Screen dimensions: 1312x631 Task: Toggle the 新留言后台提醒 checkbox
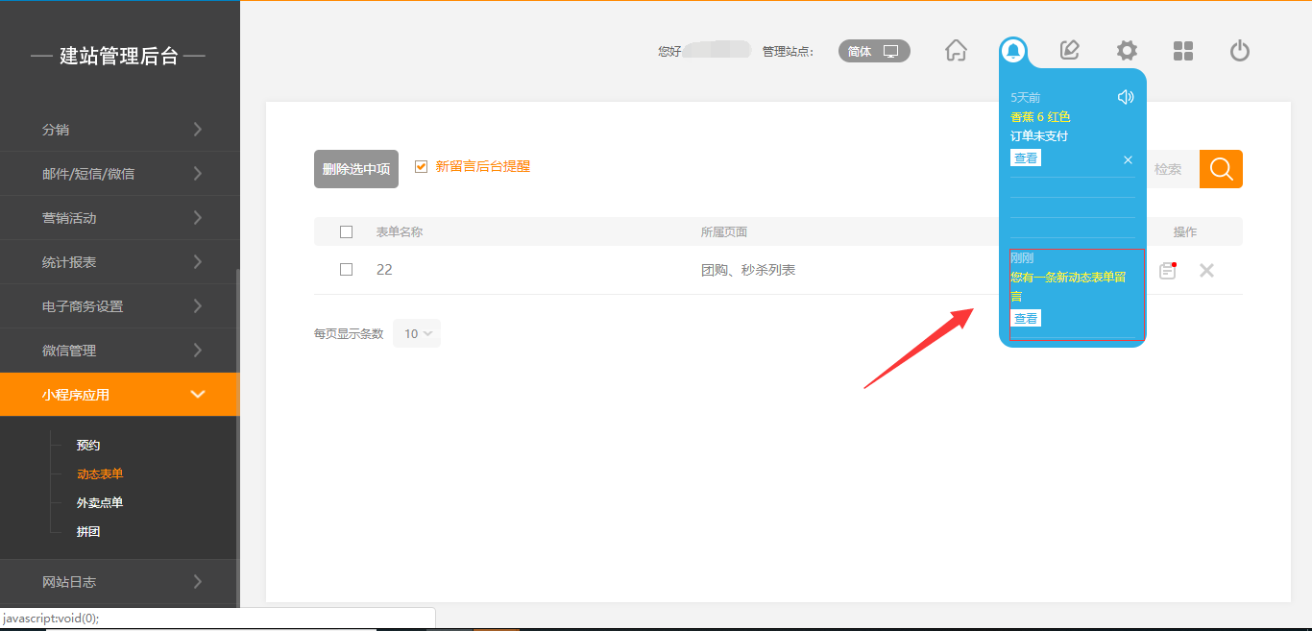tap(421, 166)
